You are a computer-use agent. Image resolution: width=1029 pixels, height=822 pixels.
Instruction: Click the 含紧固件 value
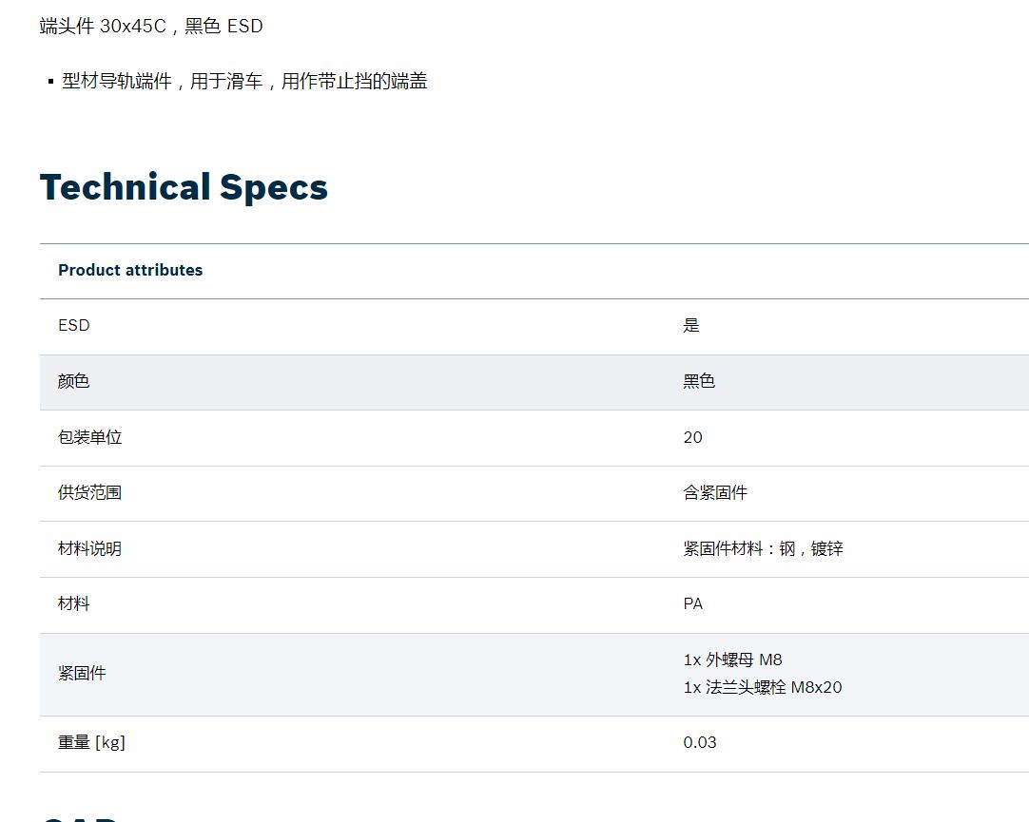click(x=715, y=492)
